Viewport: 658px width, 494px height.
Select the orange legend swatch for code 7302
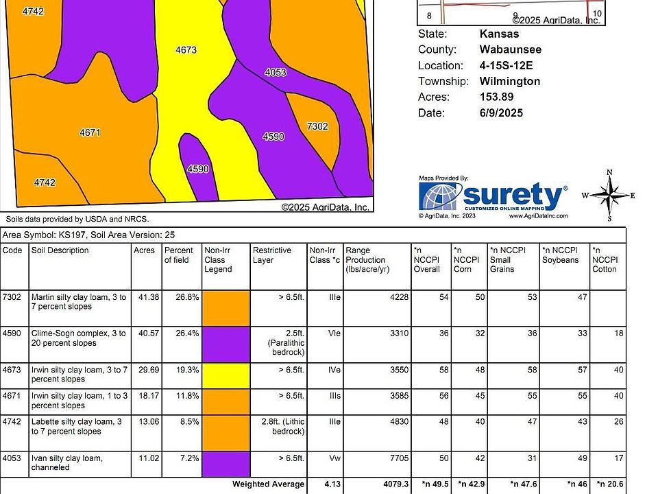[x=226, y=308]
